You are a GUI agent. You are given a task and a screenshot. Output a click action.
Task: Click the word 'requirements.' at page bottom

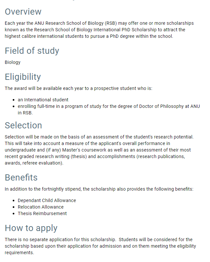point(19,253)
